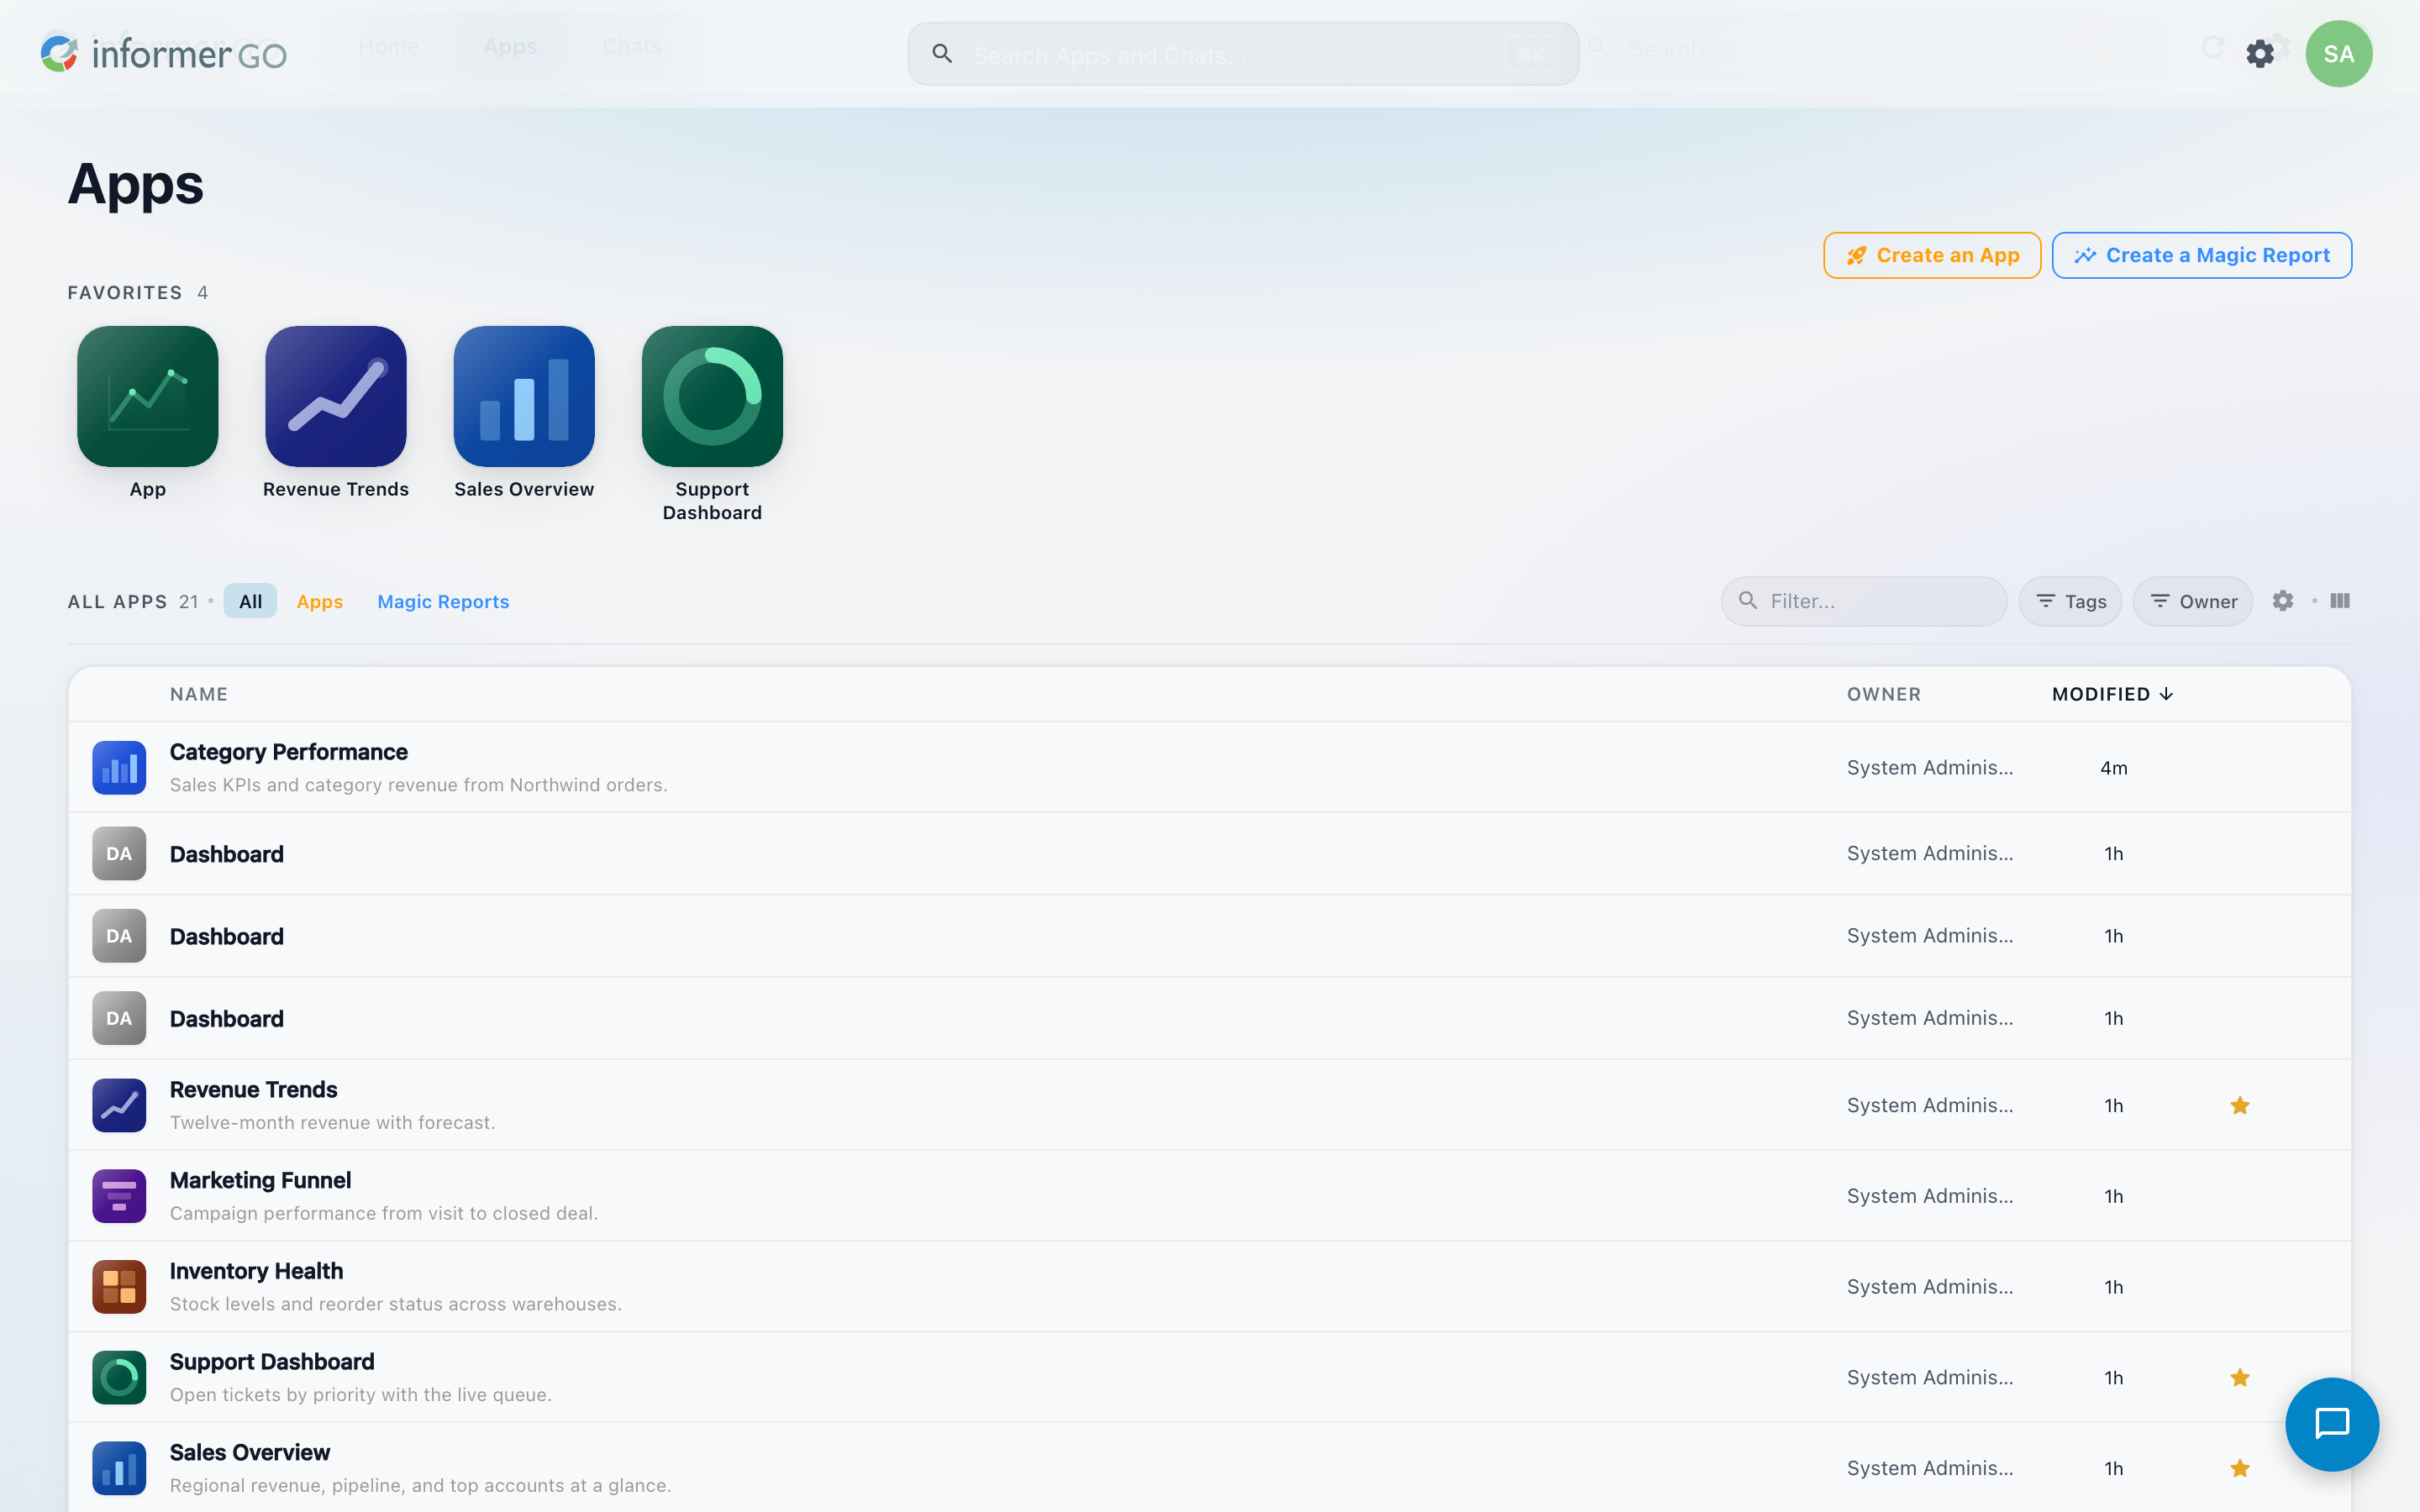
Task: Unfavorite Revenue Trends via its star
Action: click(x=2240, y=1105)
